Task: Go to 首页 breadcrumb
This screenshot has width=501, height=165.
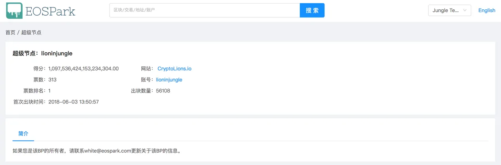Action: tap(11, 32)
